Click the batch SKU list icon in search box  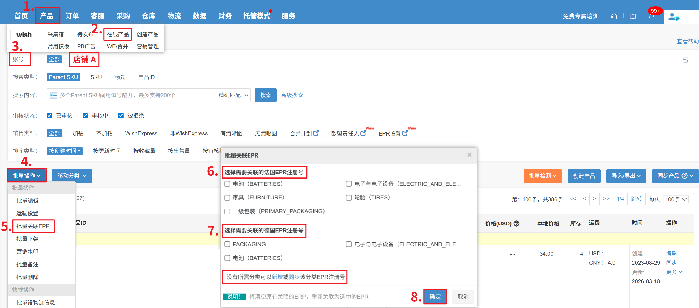coord(53,95)
